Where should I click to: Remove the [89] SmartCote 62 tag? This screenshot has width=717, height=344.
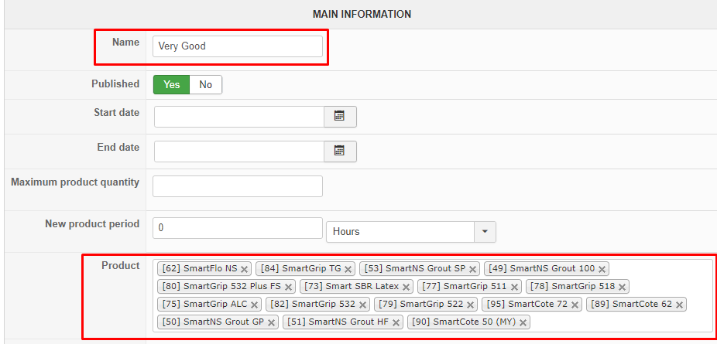click(x=679, y=305)
